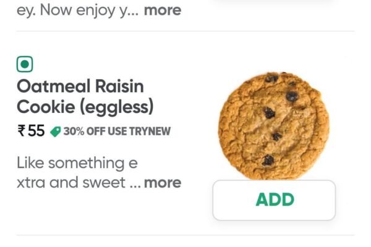Tap a raisin on the cookie picture
The image size is (371, 247).
tap(269, 112)
